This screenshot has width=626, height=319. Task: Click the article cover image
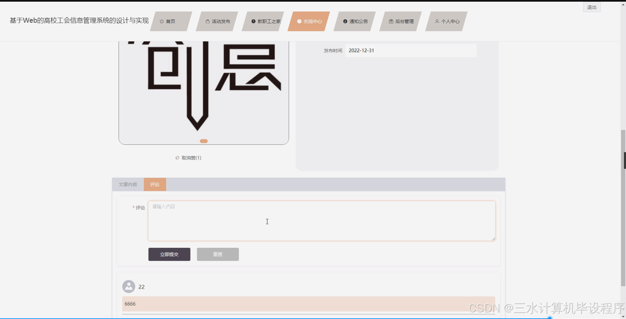click(x=204, y=93)
